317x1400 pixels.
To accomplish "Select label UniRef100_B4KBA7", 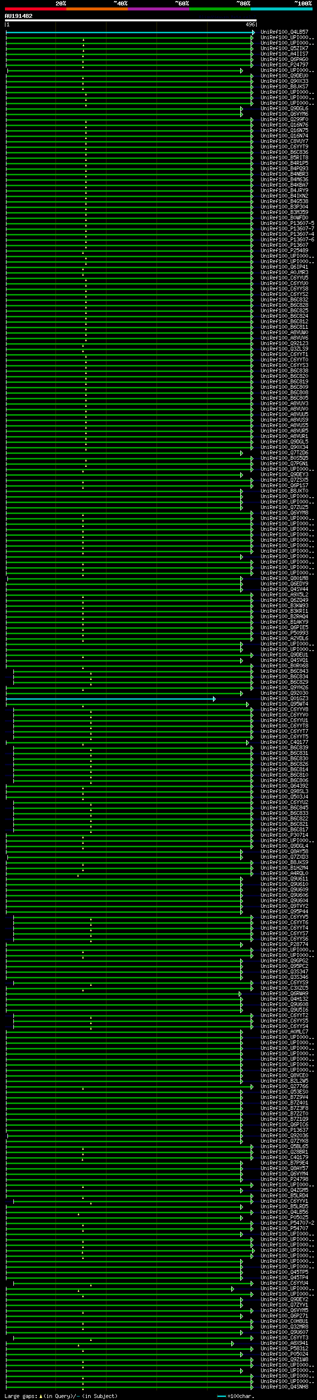I will click(284, 185).
